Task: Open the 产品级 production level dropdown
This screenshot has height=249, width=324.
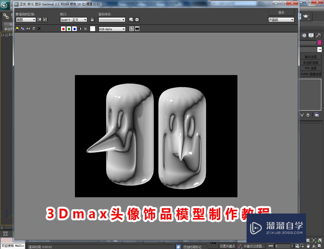Action: click(x=281, y=20)
